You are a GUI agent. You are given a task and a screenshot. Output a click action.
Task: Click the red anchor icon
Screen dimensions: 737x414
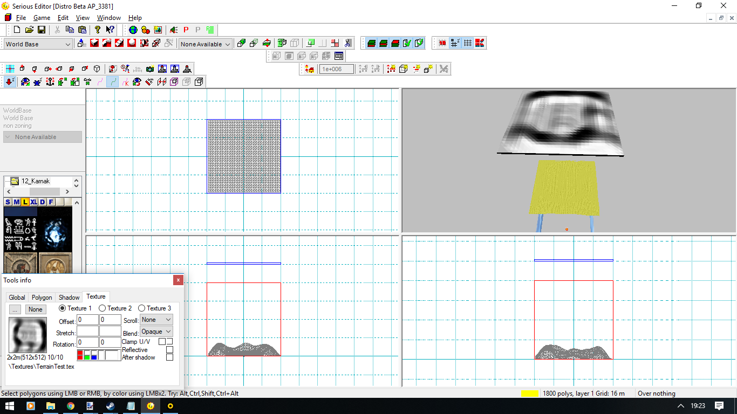tap(50, 82)
